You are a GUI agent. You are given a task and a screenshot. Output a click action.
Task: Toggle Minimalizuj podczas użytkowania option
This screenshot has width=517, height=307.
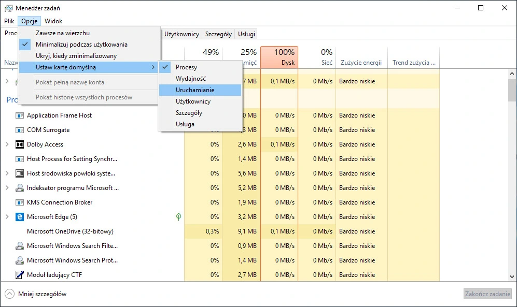click(x=81, y=45)
